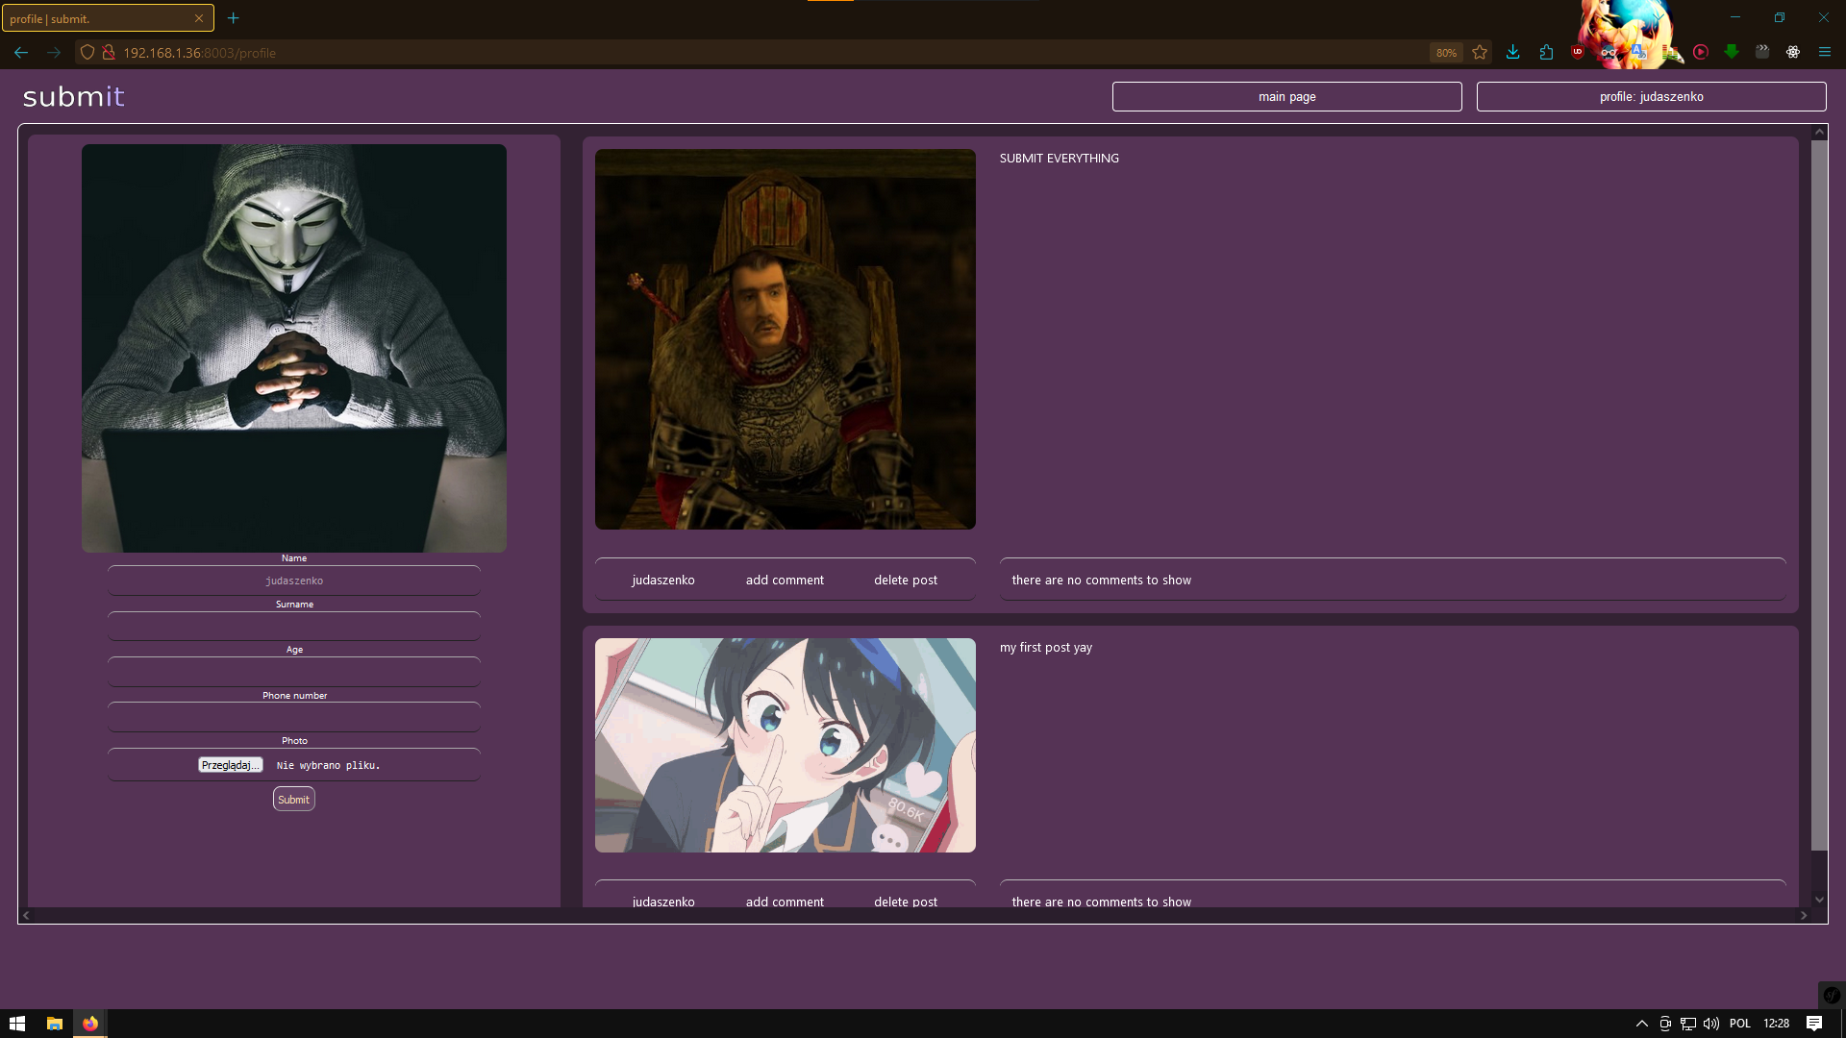Click judaszenko on 'my first post yay'
Screen dimensions: 1846x1038
(x=663, y=902)
